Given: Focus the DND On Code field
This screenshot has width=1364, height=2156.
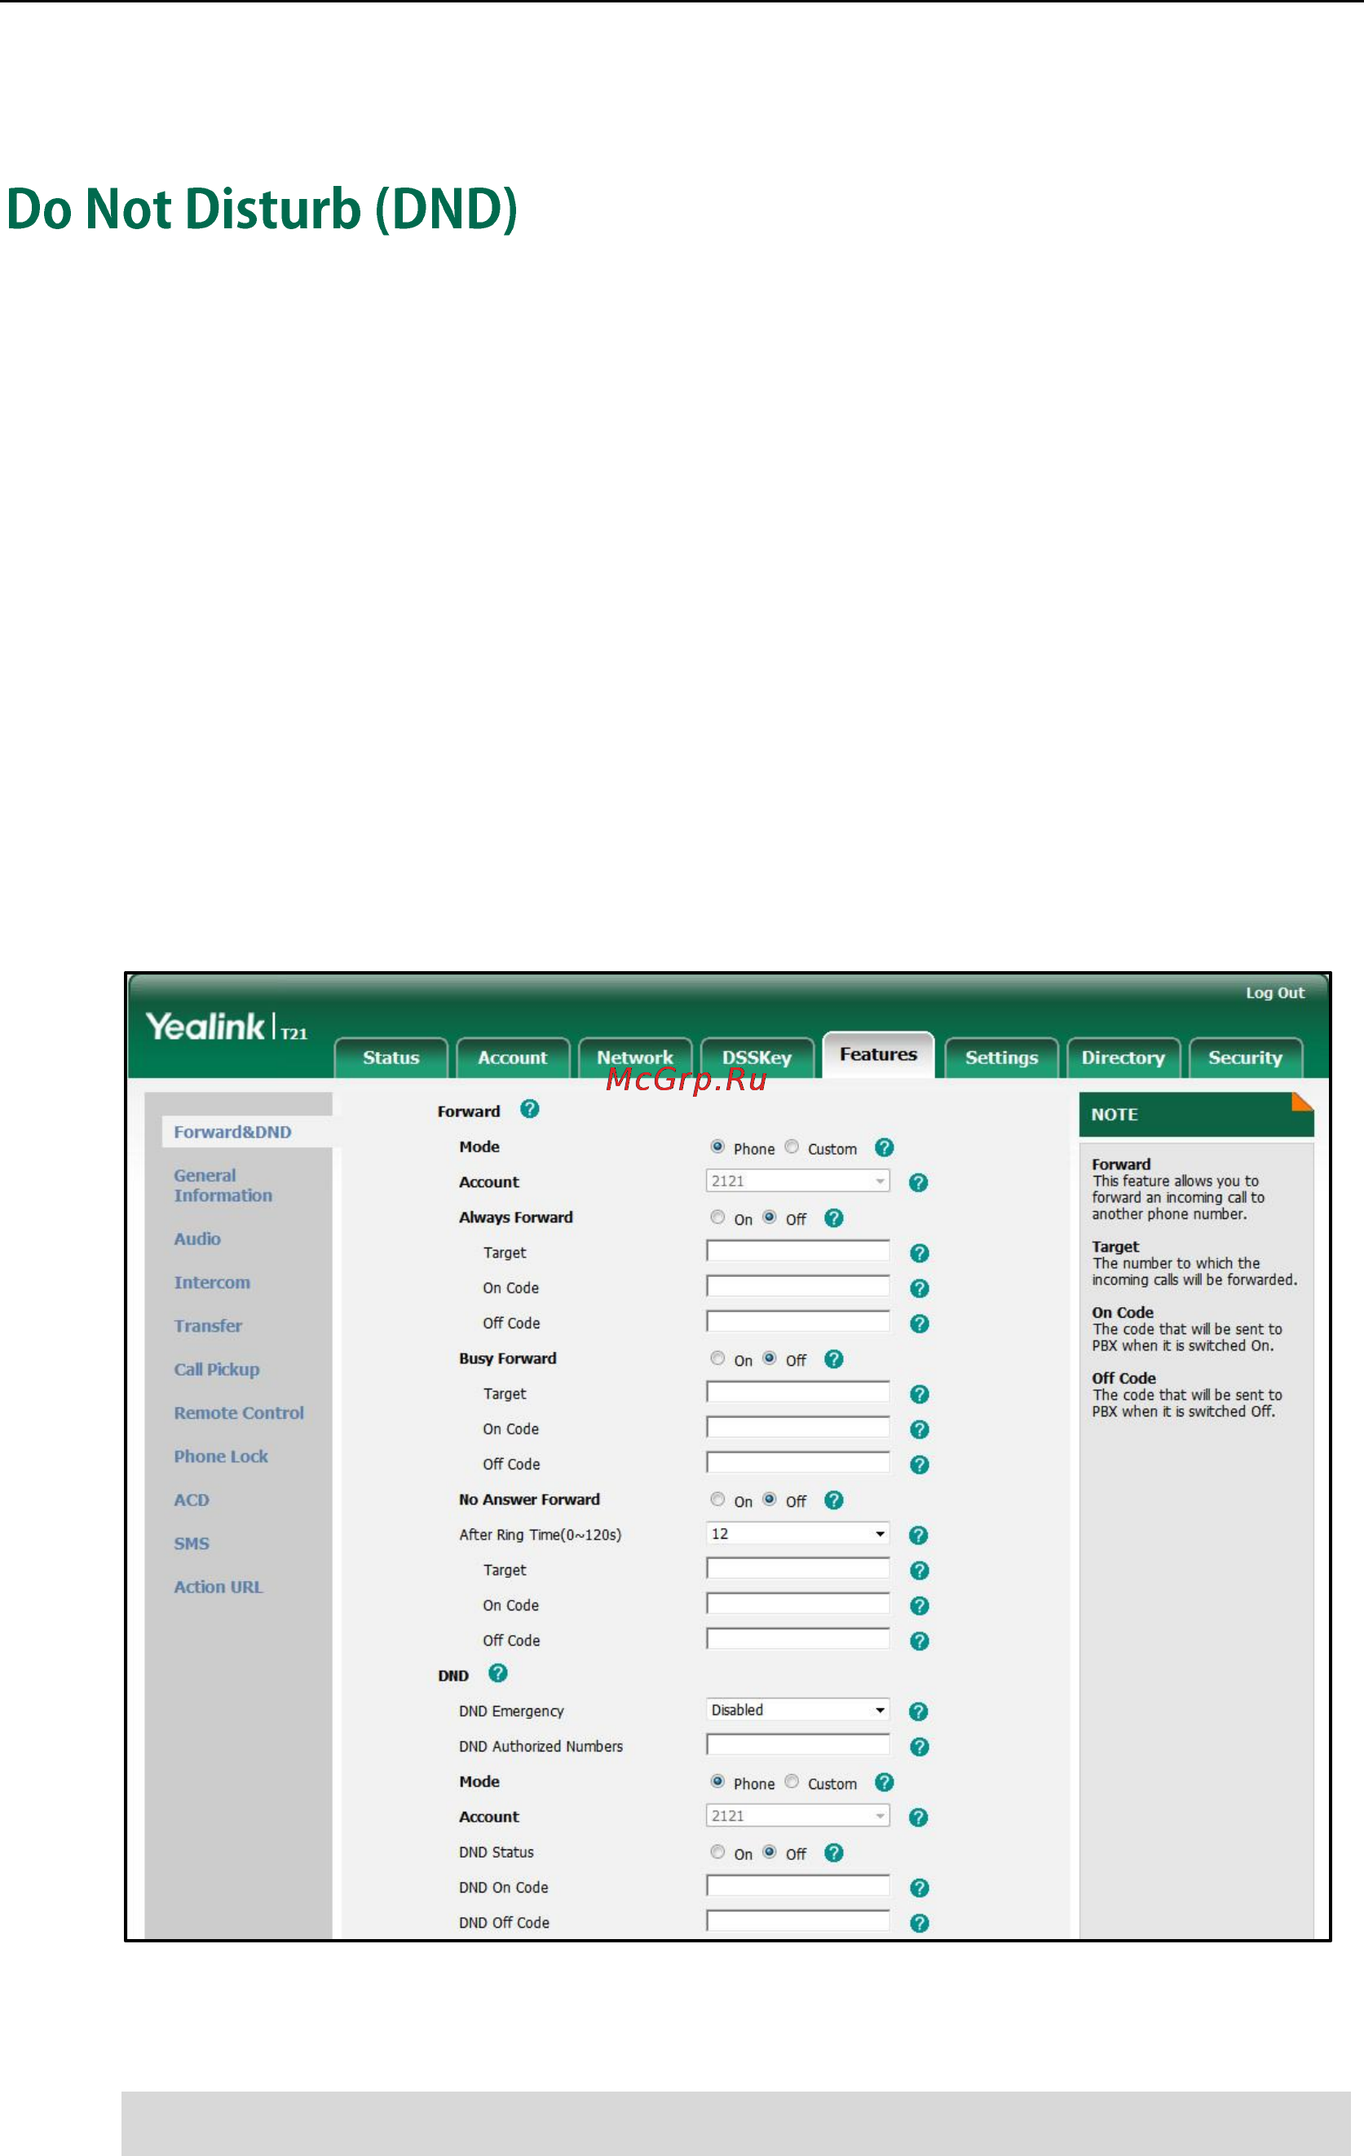Looking at the screenshot, I should tap(797, 1887).
